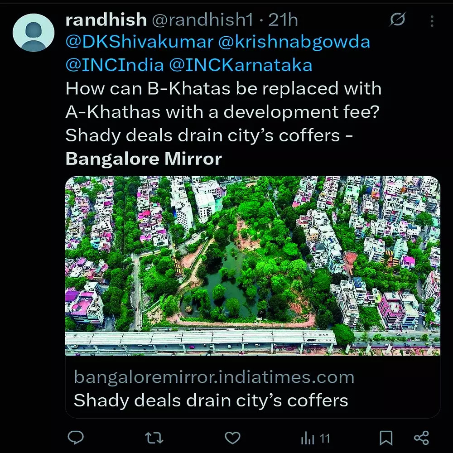453x453 pixels.
Task: Open the @randhish1 handle
Action: point(202,20)
